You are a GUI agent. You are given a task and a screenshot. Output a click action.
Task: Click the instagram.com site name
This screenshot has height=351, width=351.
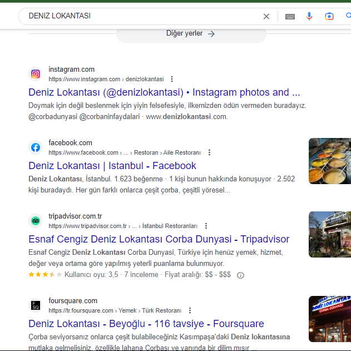click(71, 70)
